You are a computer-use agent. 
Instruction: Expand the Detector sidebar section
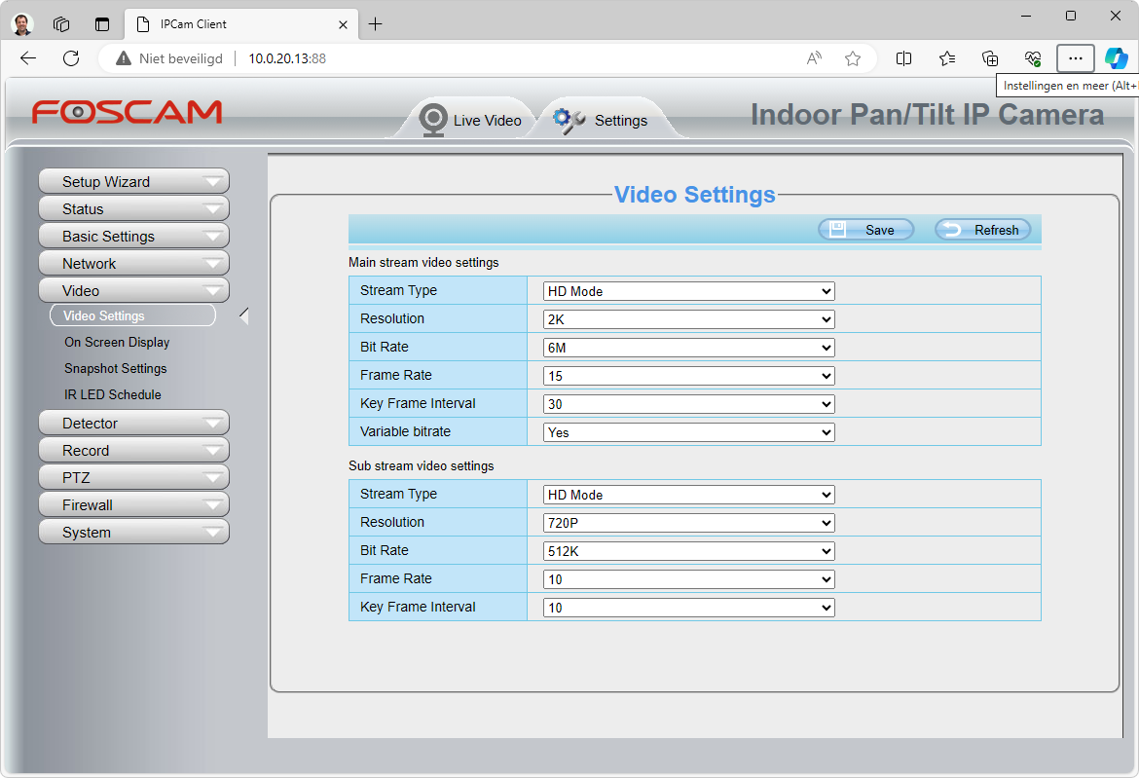[133, 424]
